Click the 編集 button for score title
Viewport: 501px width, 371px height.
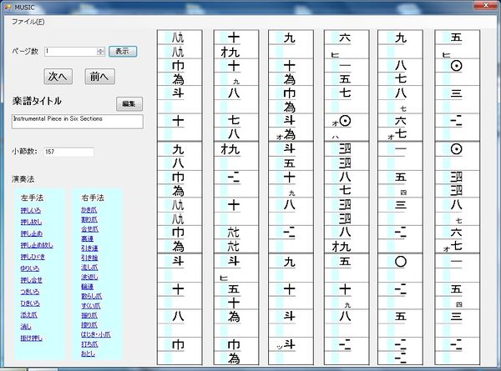click(x=129, y=104)
